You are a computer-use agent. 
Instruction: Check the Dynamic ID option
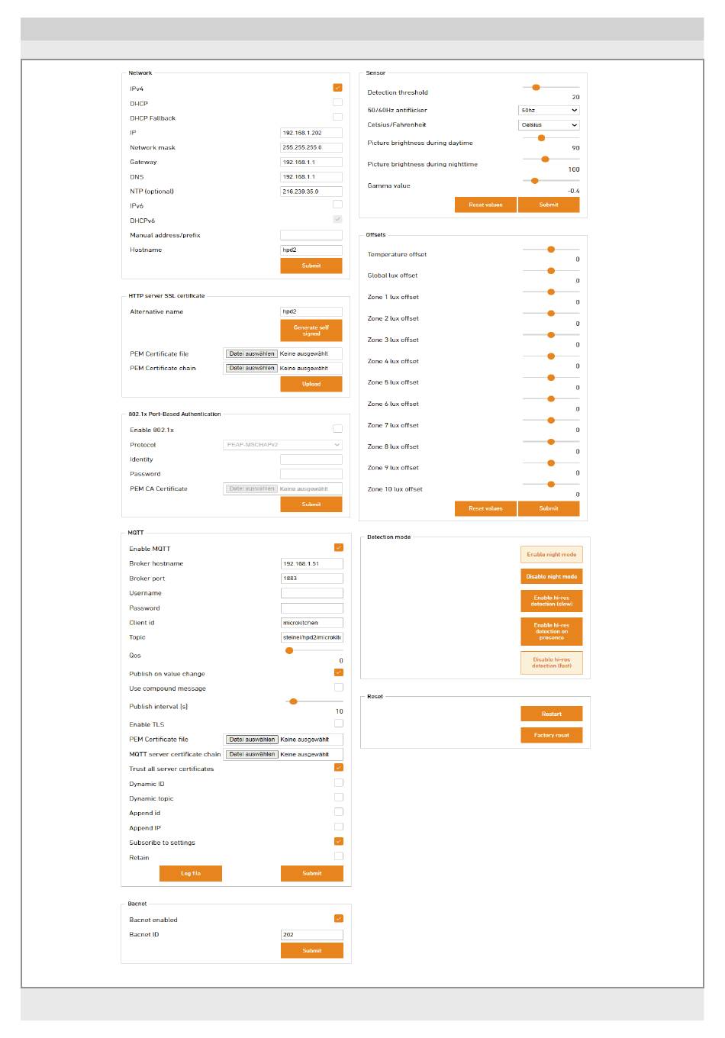pos(339,782)
